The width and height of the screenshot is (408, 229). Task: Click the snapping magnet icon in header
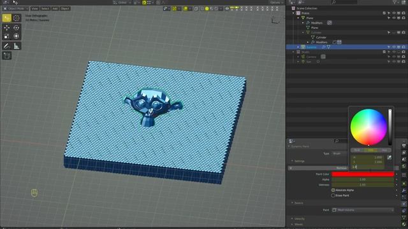[x=144, y=3]
